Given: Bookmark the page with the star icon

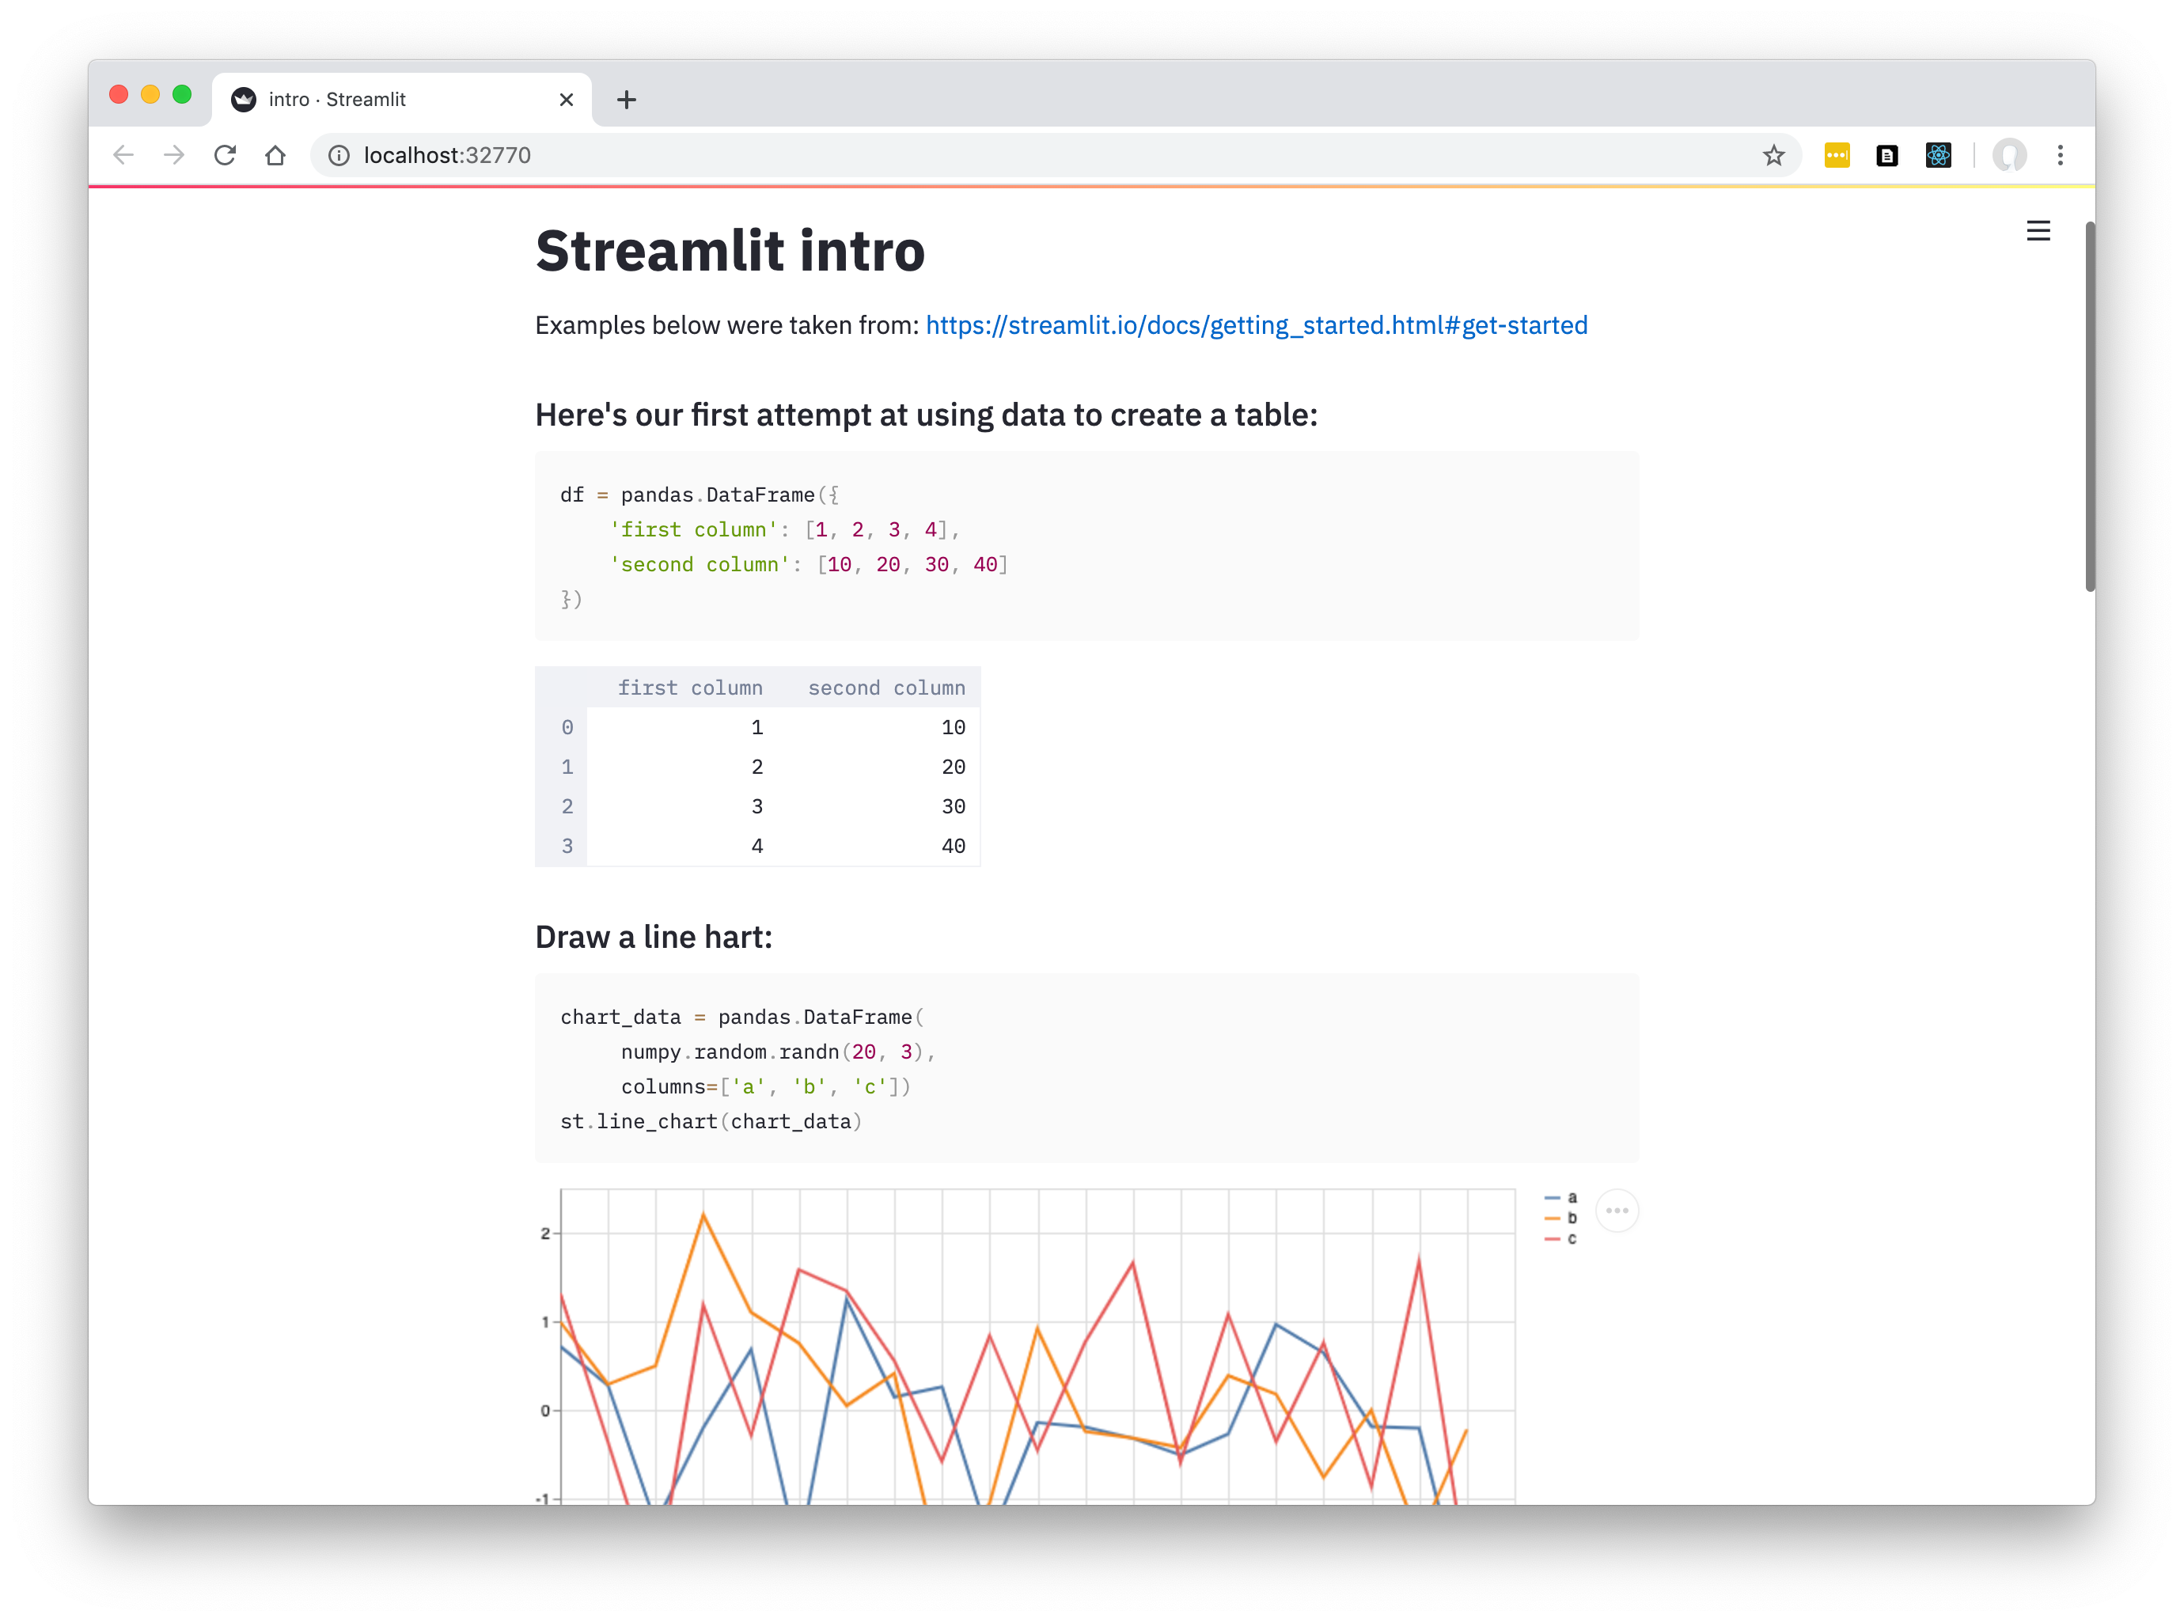Looking at the screenshot, I should point(1774,155).
